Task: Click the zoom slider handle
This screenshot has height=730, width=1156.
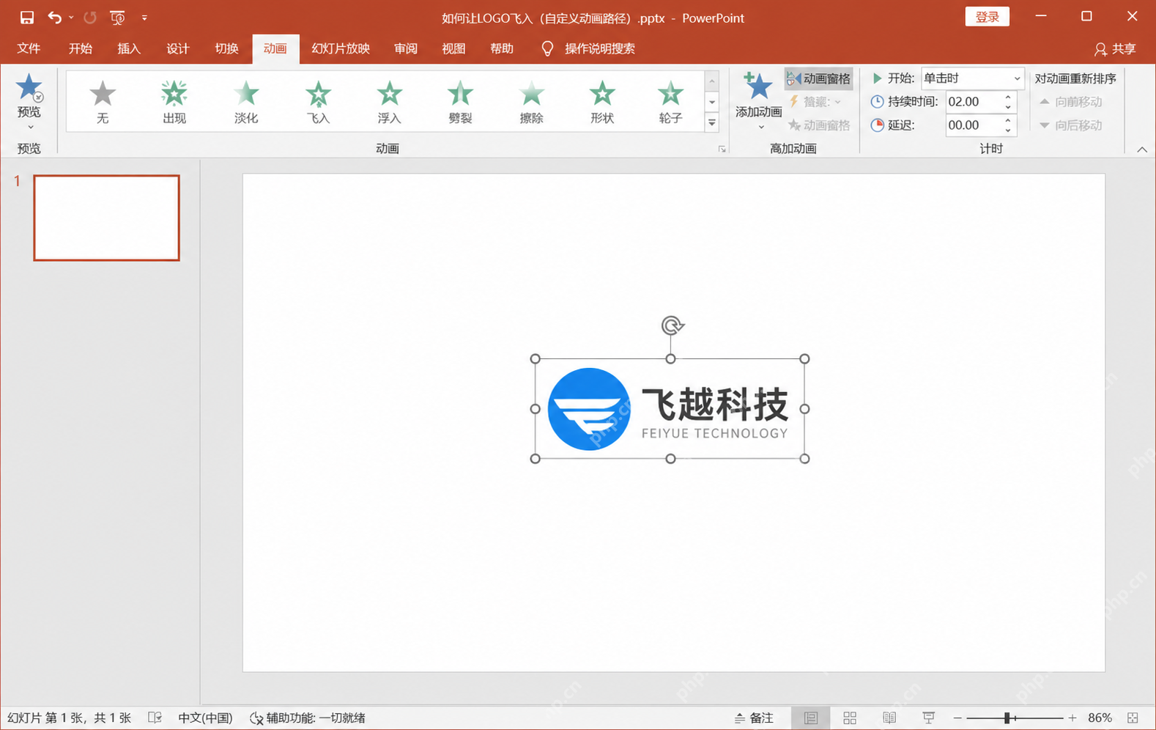Action: [x=1008, y=718]
